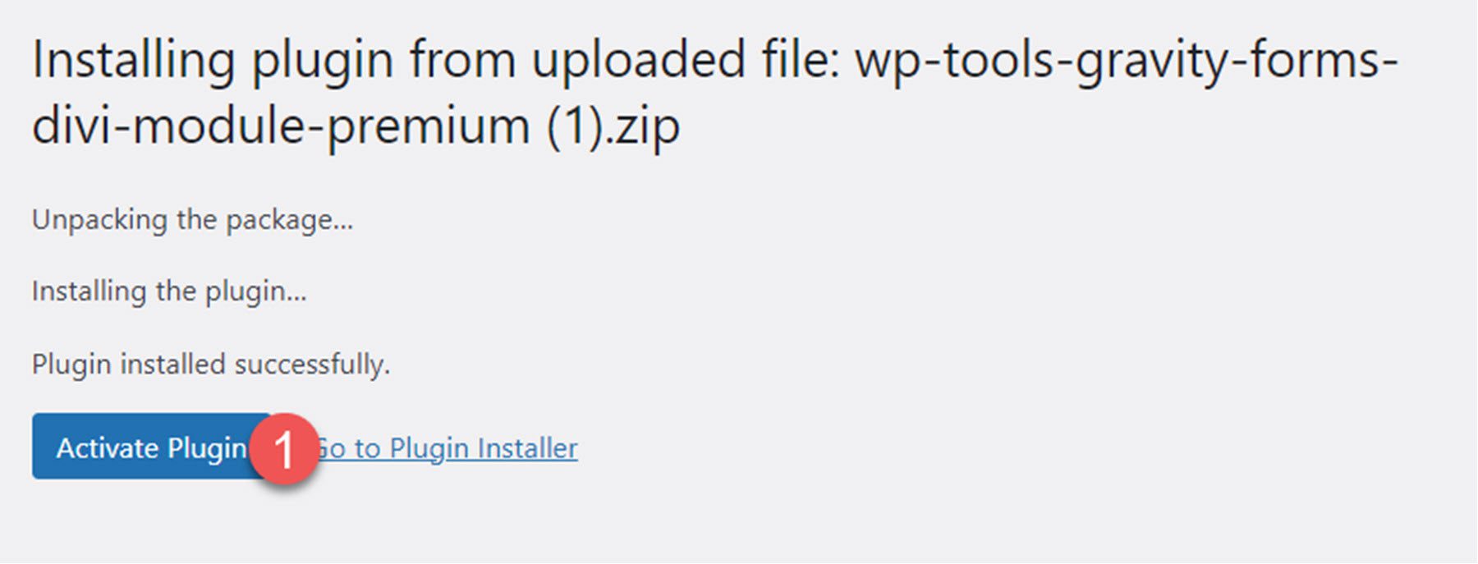Click the word 'Installing' at the heading start
Image resolution: width=1478 pixels, height=564 pixels.
[x=133, y=61]
